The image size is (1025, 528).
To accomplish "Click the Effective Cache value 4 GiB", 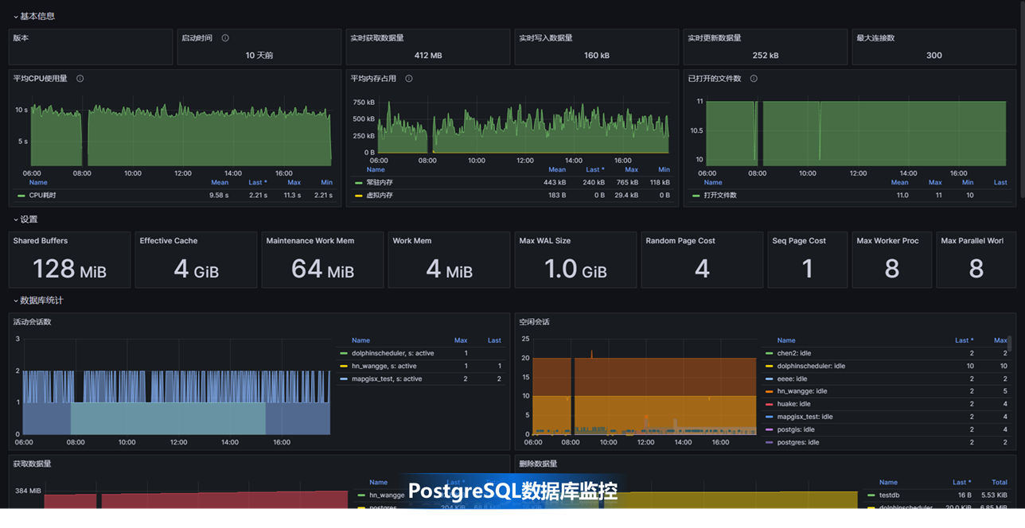I will tap(196, 270).
